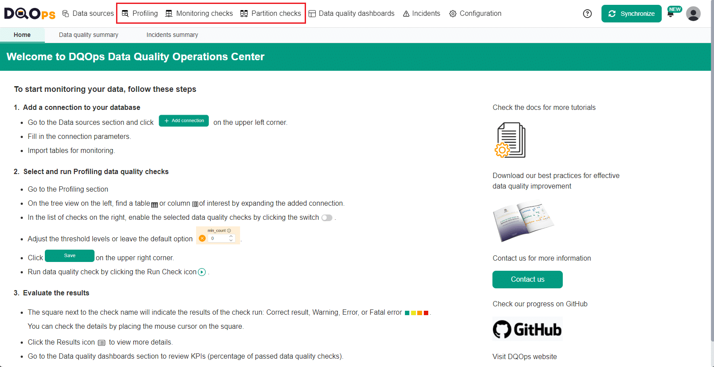Click 'Check our progress on GitHub' text
This screenshot has height=367, width=714.
[x=540, y=304]
